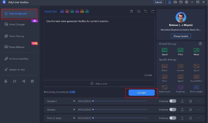Open the mail messages icon in title bar
This screenshot has height=123, width=208.
click(181, 2)
